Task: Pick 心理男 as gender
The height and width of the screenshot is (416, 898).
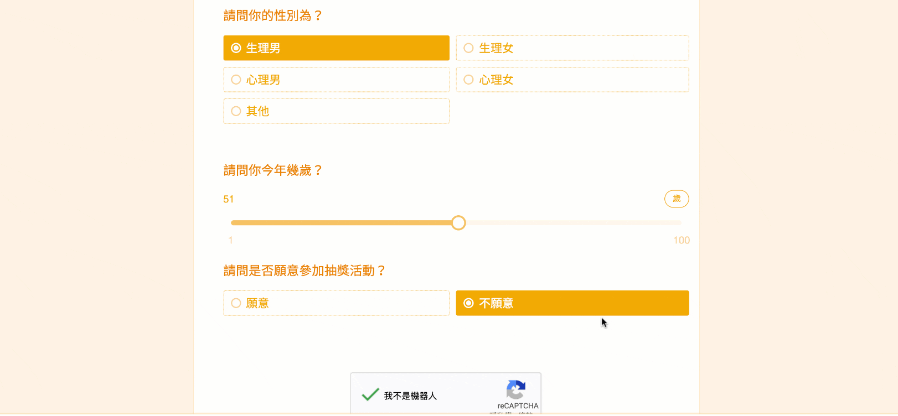Action: point(336,80)
